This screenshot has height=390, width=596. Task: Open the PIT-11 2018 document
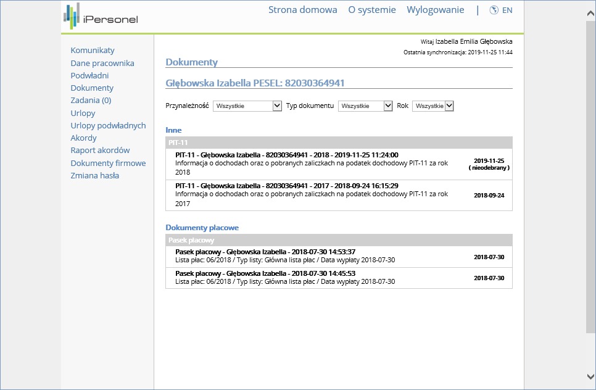286,155
